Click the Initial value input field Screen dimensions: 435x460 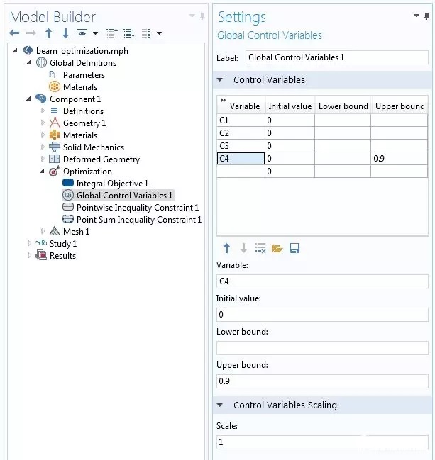click(322, 315)
